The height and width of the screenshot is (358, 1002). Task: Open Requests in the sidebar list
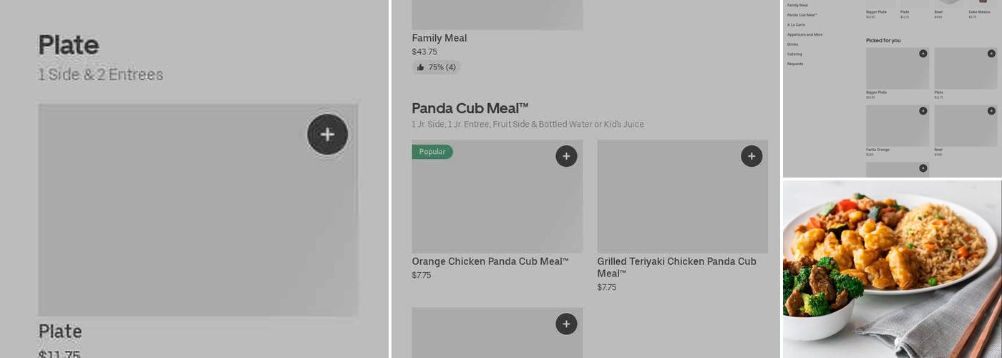coord(795,64)
